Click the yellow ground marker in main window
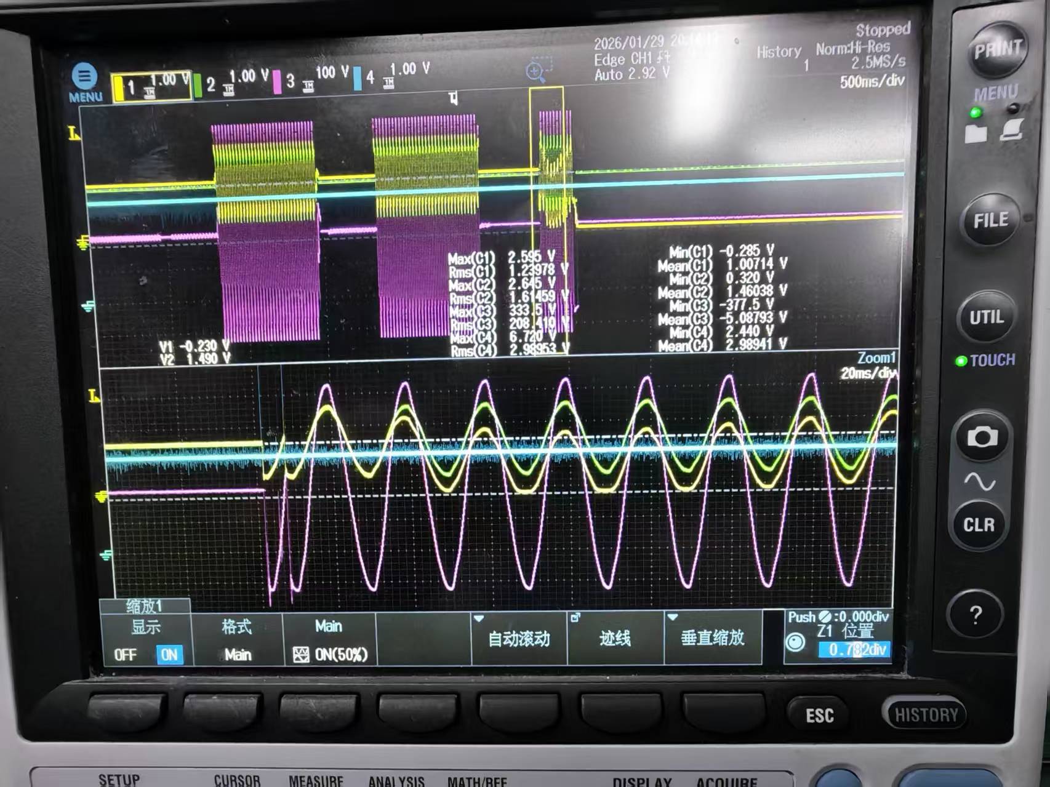 point(83,243)
